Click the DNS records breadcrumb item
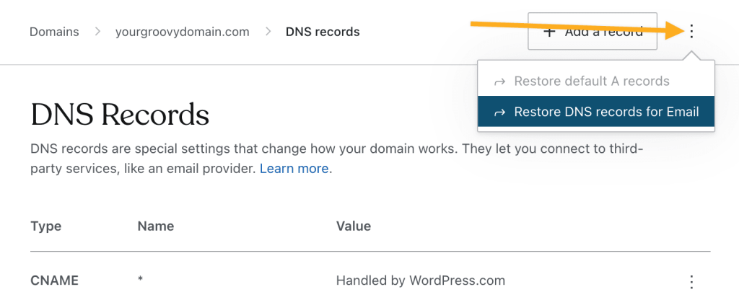The height and width of the screenshot is (292, 739). coord(323,32)
